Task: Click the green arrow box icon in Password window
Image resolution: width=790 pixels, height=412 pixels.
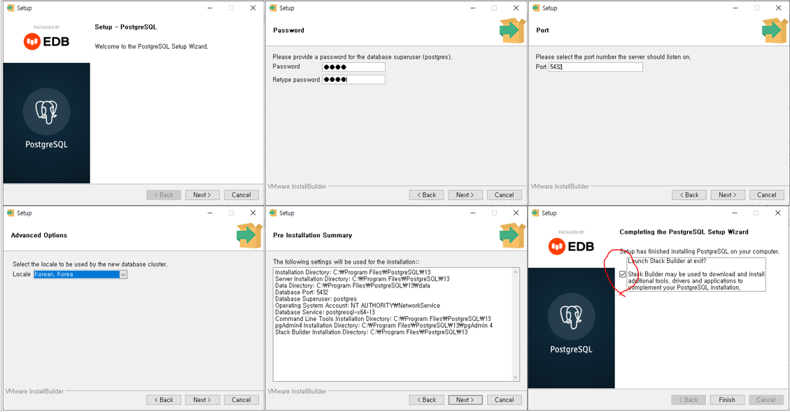Action: (512, 30)
